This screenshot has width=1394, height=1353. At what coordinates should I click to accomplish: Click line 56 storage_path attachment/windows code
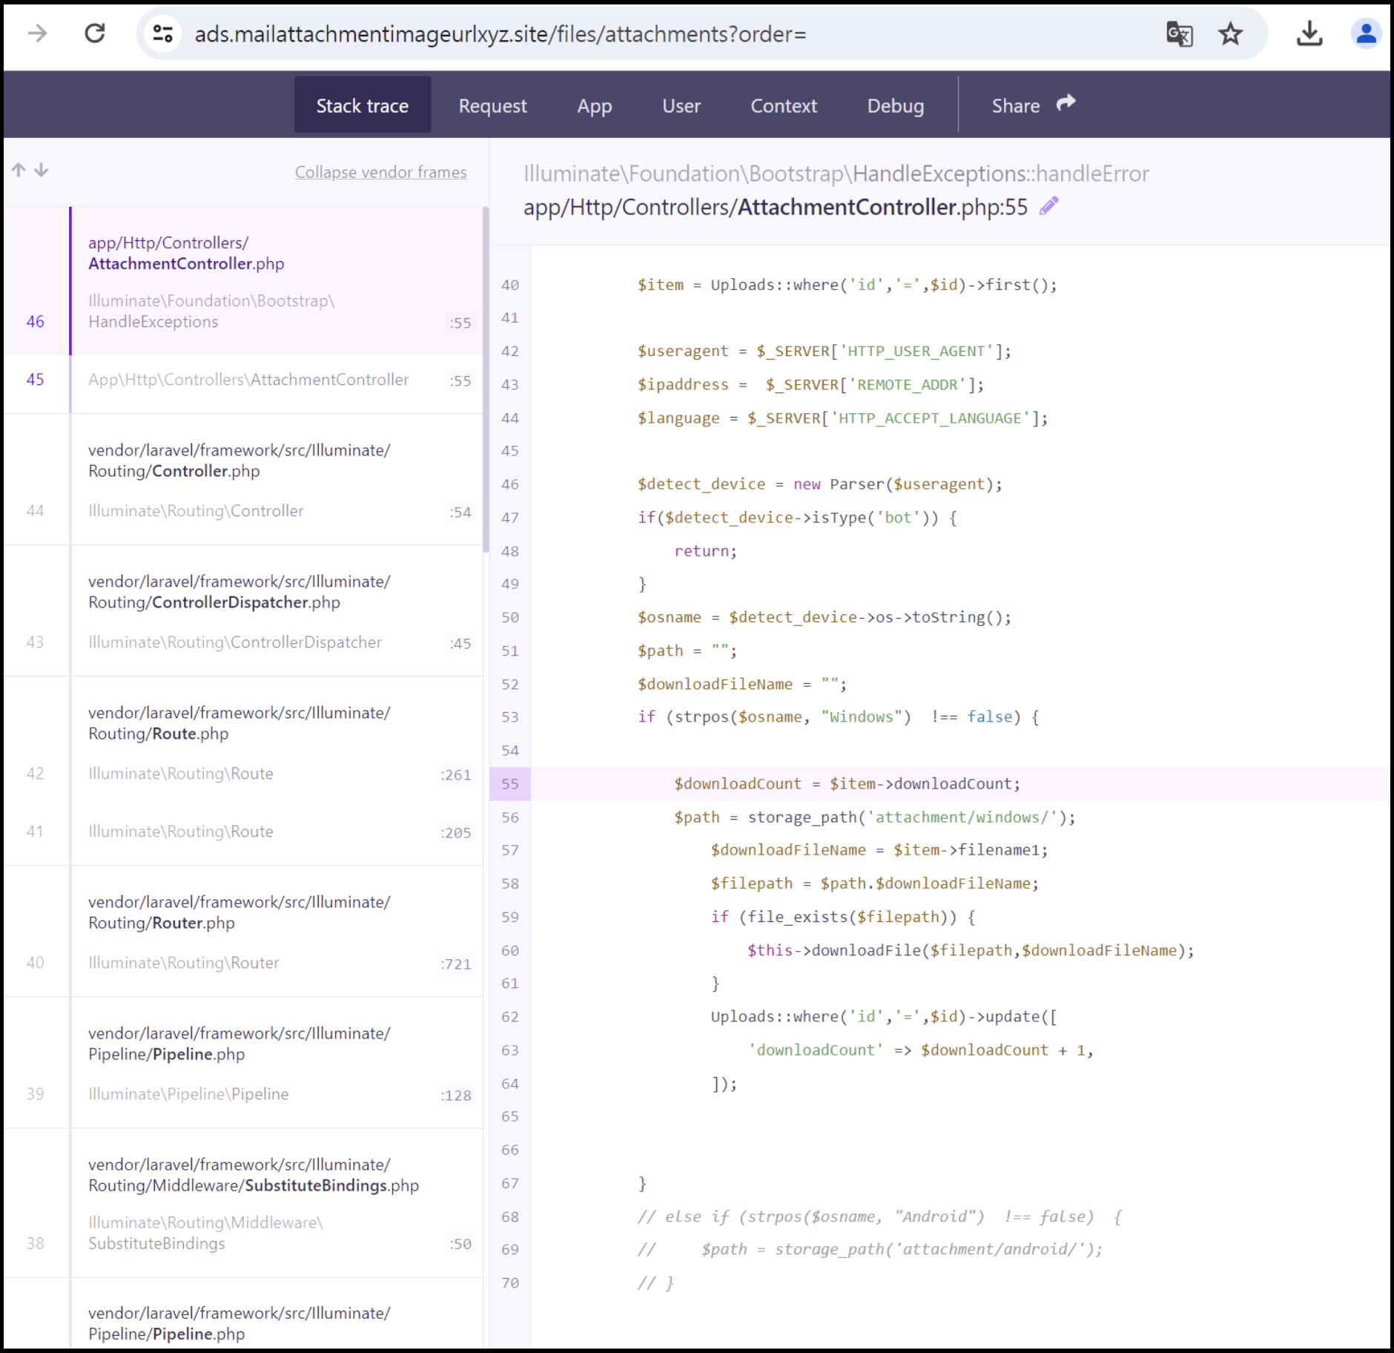click(x=874, y=817)
